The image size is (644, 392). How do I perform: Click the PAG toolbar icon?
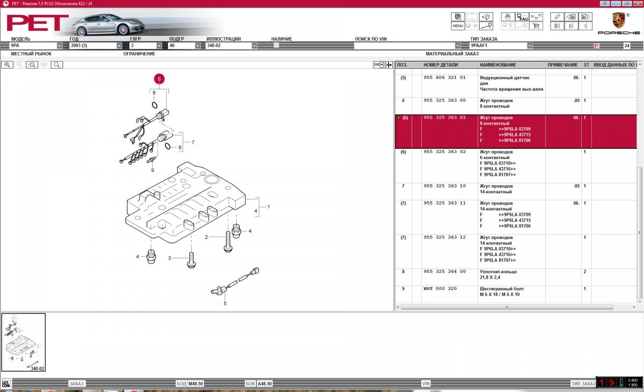coord(522,17)
